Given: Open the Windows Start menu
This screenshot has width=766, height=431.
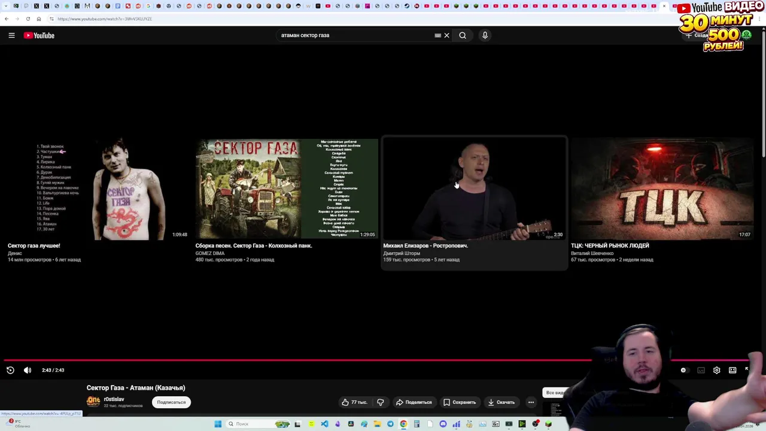Looking at the screenshot, I should 217,424.
